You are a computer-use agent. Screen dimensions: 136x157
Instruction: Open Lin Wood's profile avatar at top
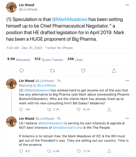pyautogui.click(x=11, y=7)
